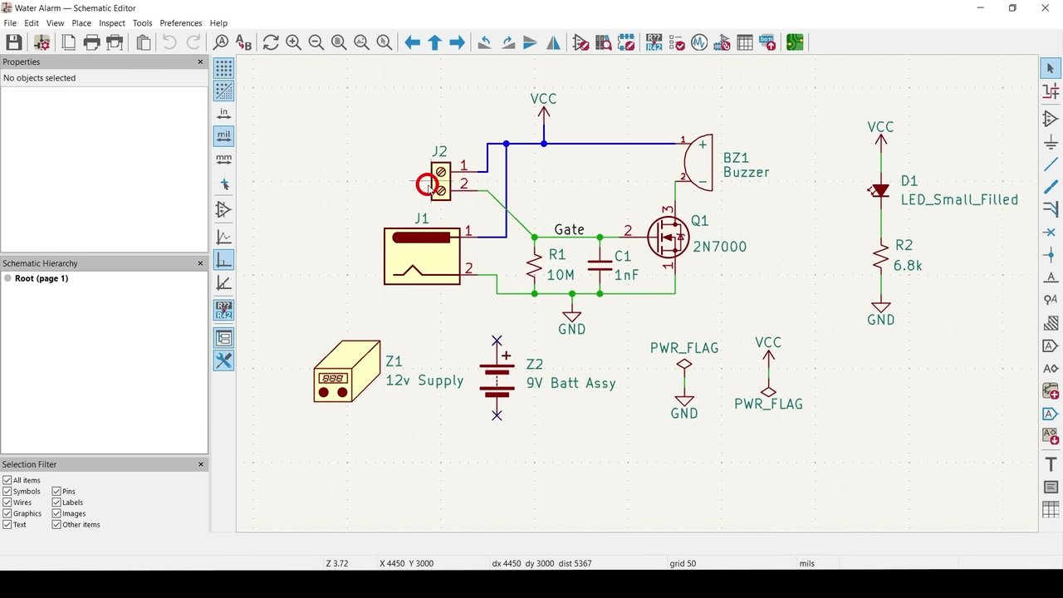This screenshot has width=1063, height=598.
Task: Select Root (page 1) hierarchy item
Action: pos(41,278)
